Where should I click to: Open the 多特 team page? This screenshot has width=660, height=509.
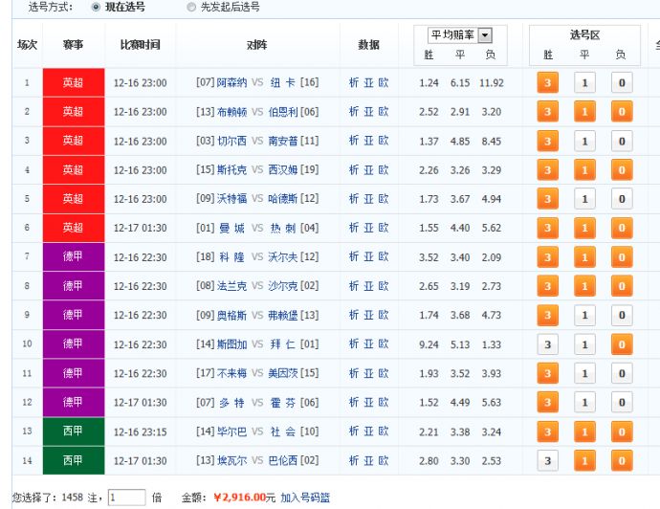tap(231, 403)
